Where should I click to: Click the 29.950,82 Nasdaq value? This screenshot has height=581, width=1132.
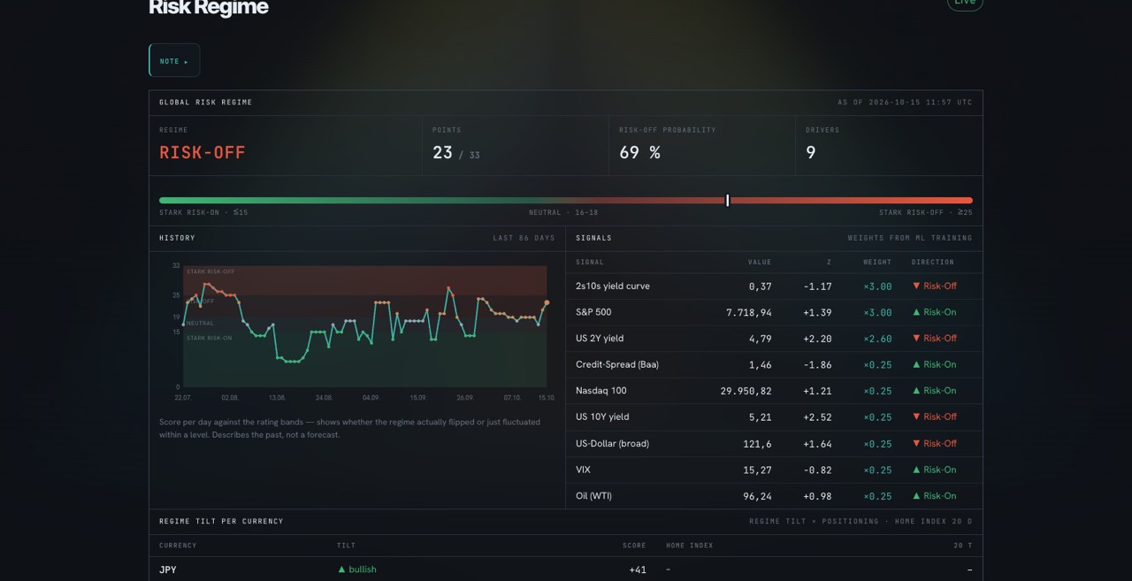click(746, 392)
